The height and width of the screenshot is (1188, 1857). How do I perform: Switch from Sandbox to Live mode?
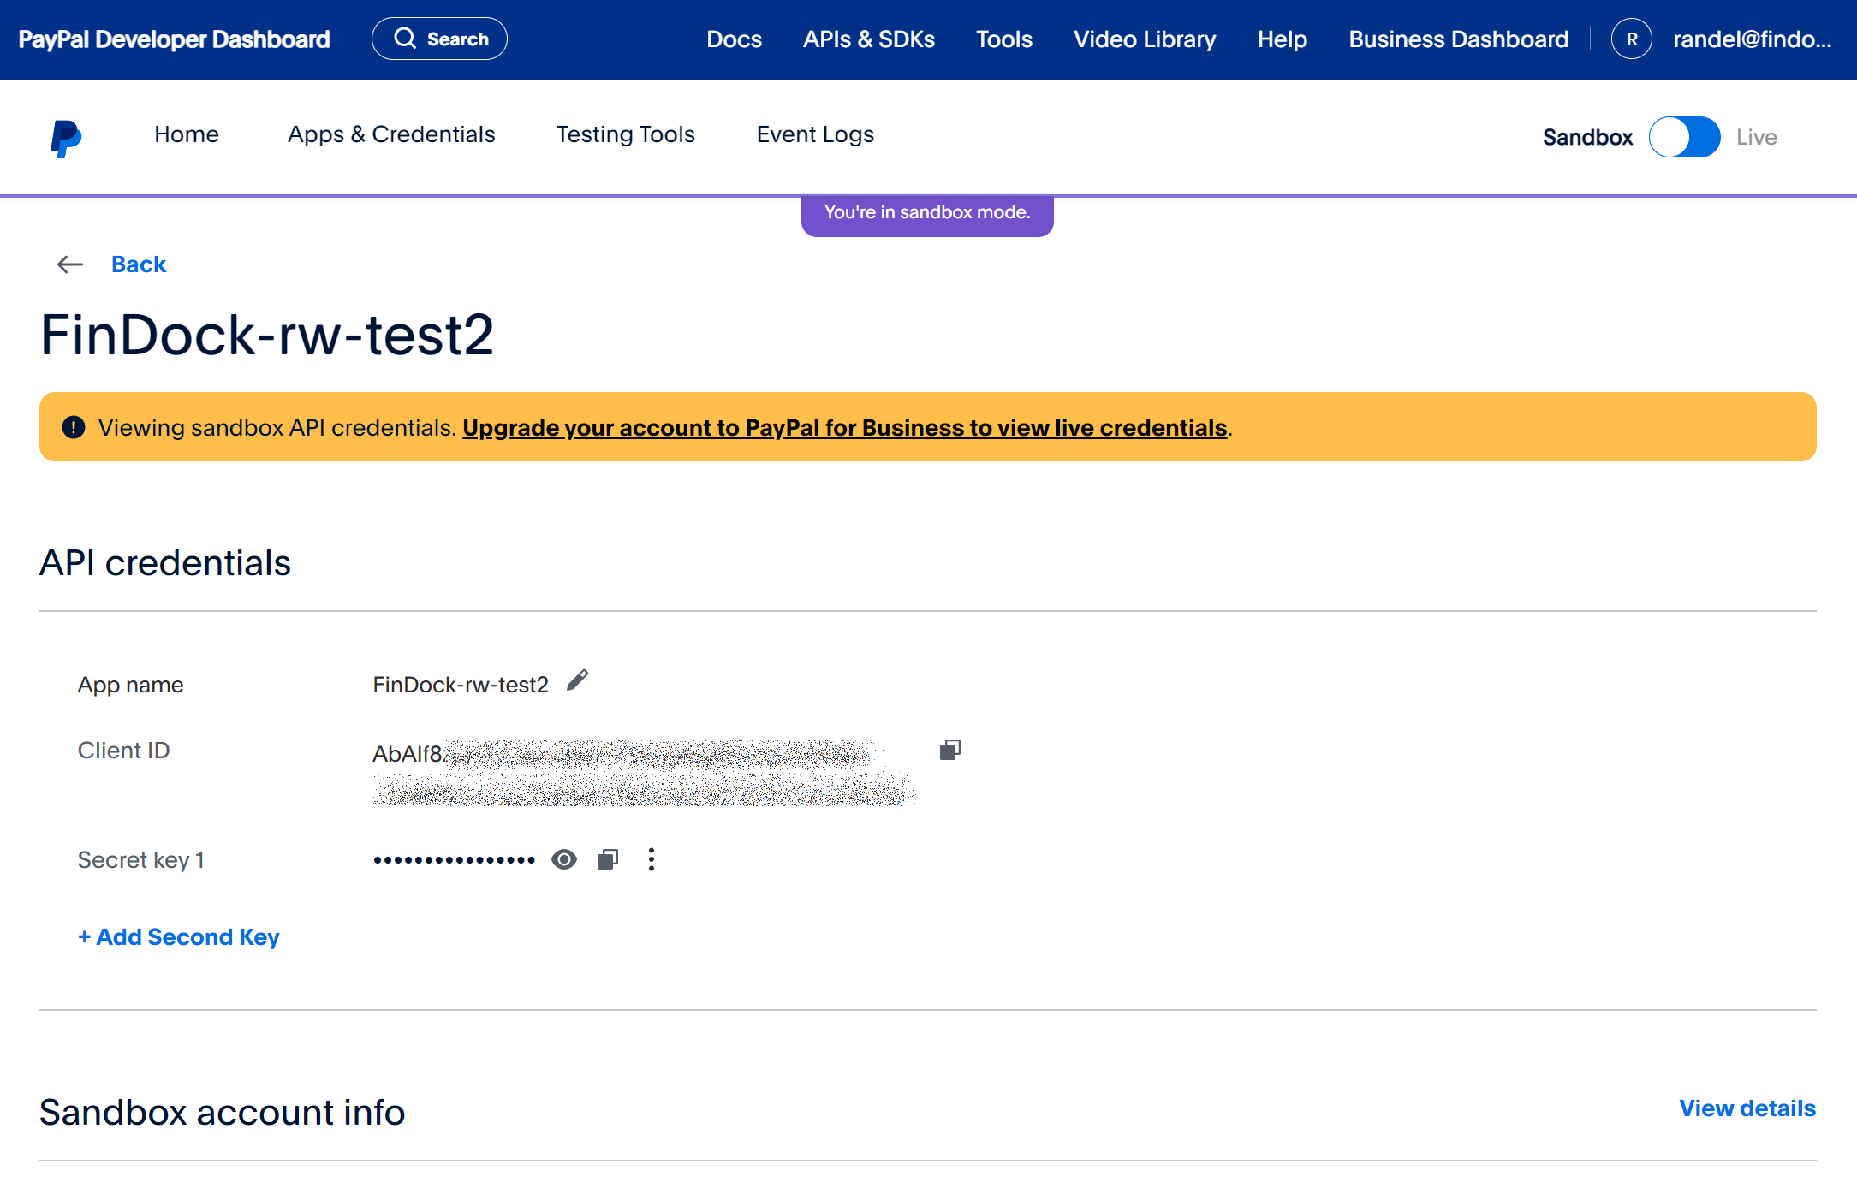tap(1684, 136)
